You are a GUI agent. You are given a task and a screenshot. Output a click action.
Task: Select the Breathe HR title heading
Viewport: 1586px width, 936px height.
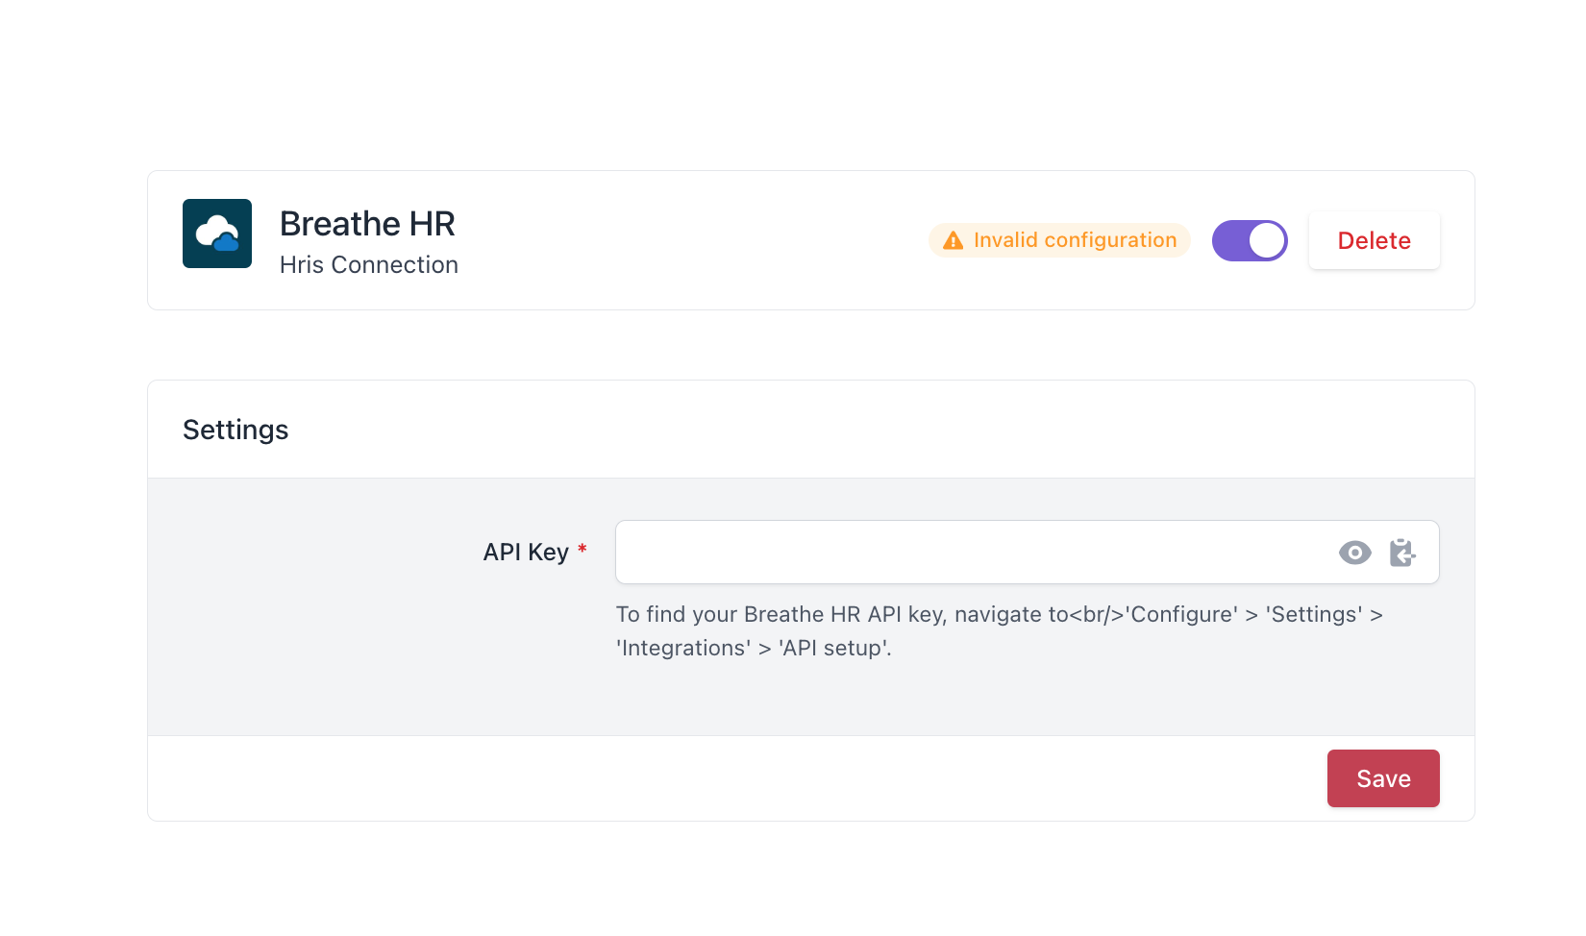pos(367,224)
